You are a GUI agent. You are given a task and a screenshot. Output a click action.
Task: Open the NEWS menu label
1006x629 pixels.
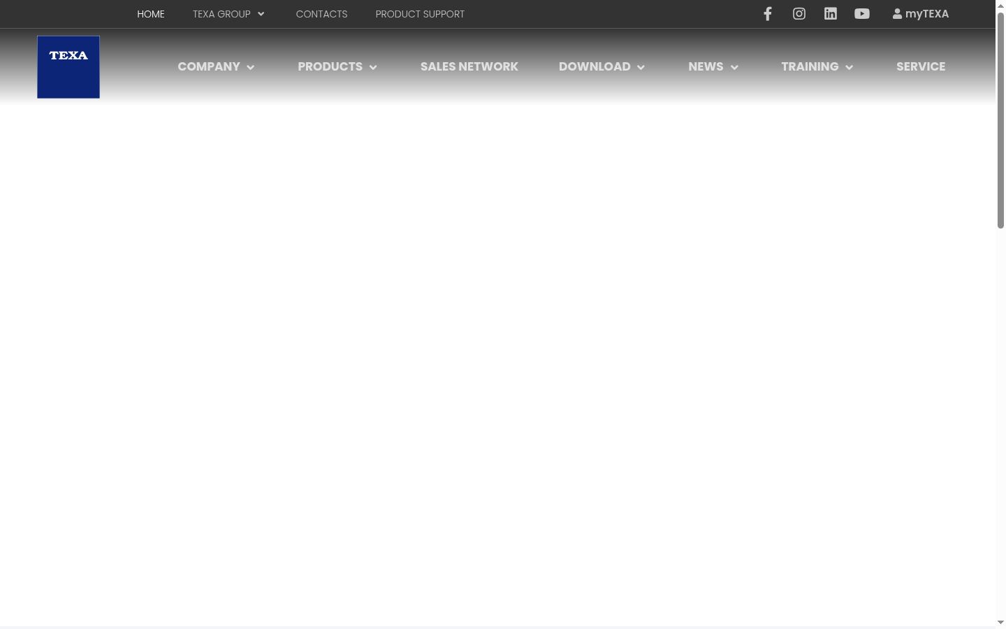tap(706, 66)
